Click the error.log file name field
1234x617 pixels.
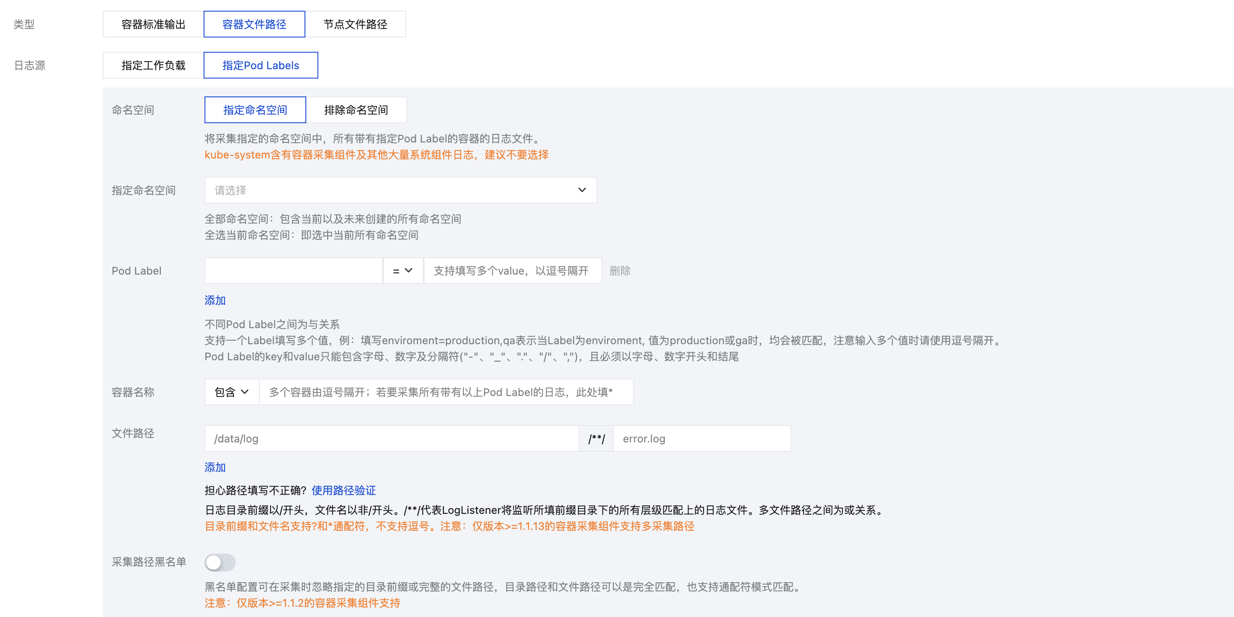(701, 439)
